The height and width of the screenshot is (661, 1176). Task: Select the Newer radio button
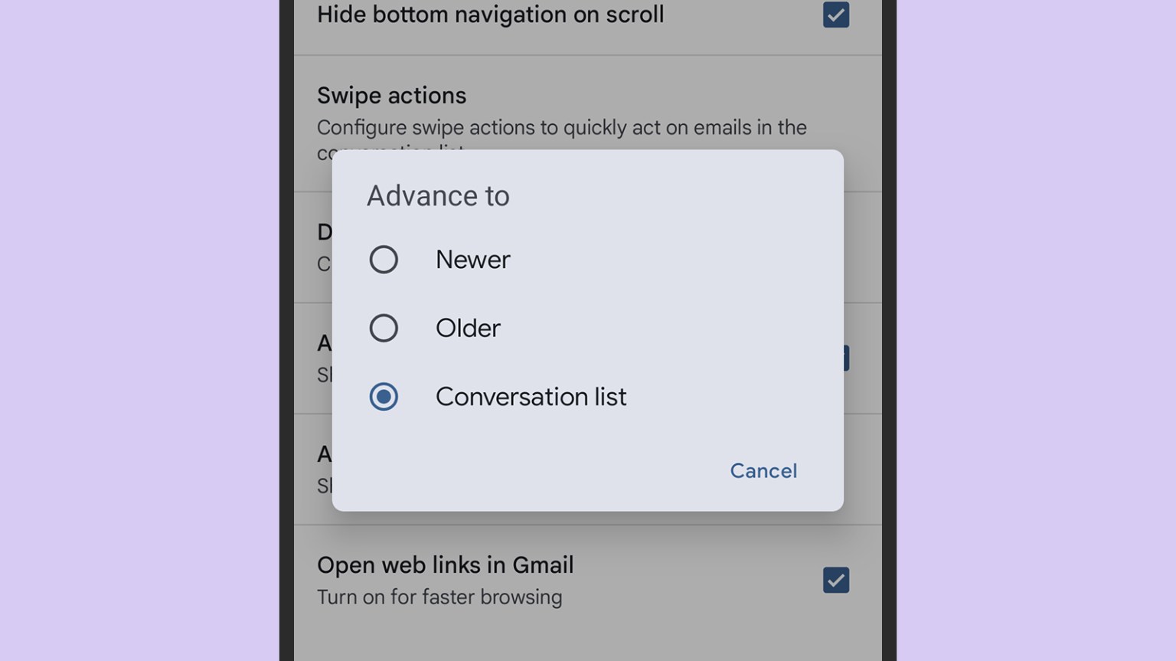click(x=384, y=259)
